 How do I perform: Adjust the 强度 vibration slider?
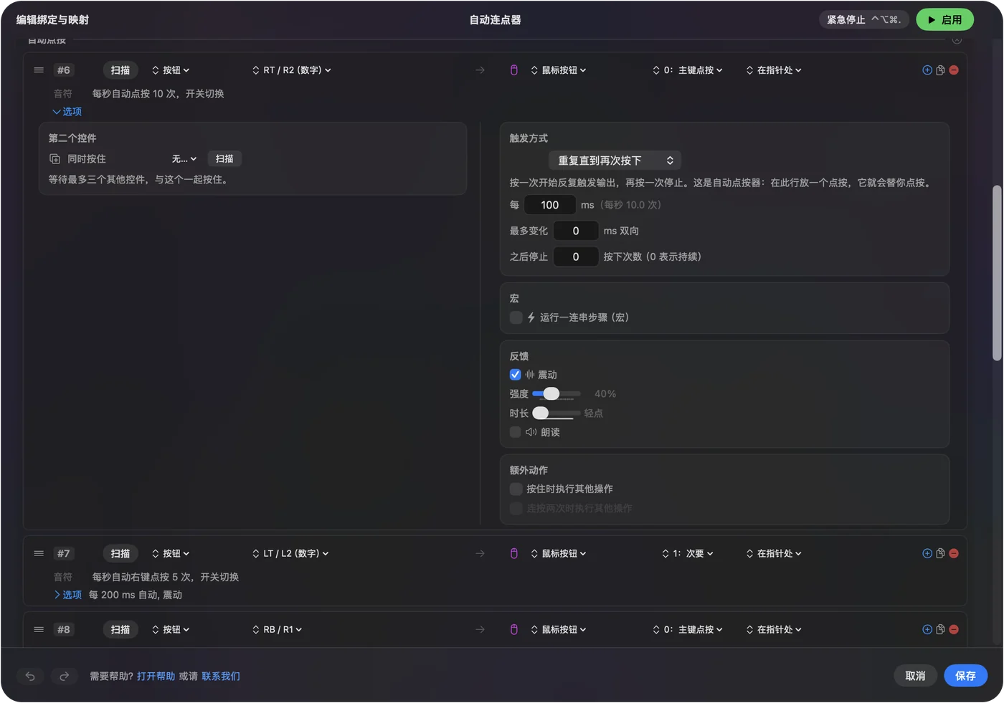[557, 393]
